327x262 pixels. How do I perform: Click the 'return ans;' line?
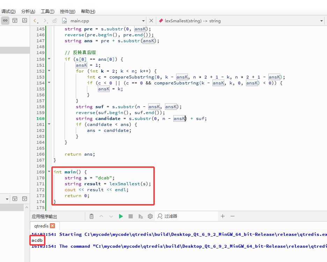click(80, 154)
